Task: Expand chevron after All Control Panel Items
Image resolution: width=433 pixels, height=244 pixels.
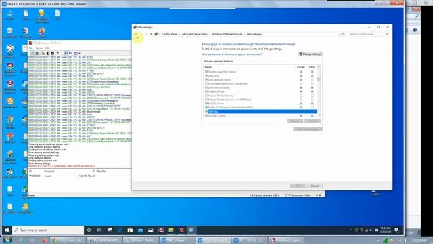Action: [x=210, y=34]
